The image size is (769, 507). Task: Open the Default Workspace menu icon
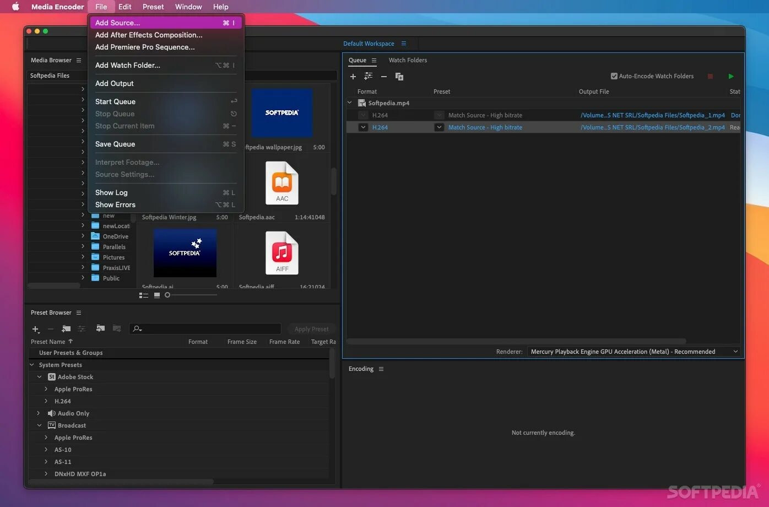pyautogui.click(x=404, y=44)
